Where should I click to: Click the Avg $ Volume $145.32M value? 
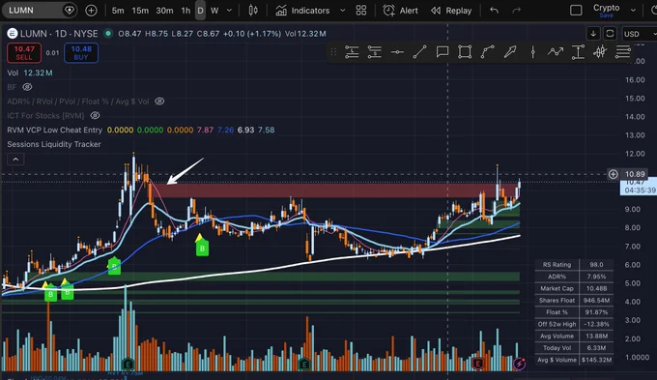coord(596,360)
